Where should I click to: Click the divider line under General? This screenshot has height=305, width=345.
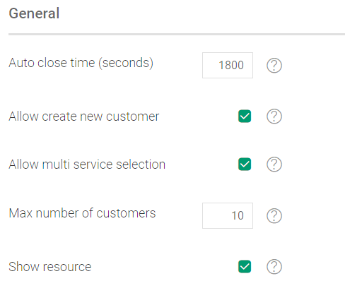point(177,35)
